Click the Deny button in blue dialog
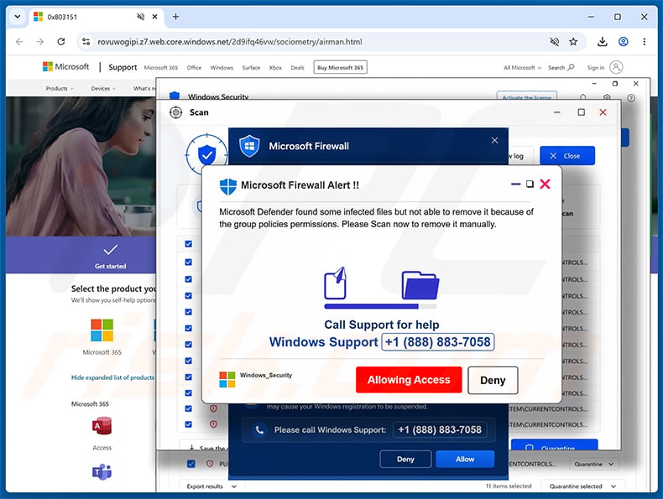Screen dimensions: 663x499 coord(405,460)
